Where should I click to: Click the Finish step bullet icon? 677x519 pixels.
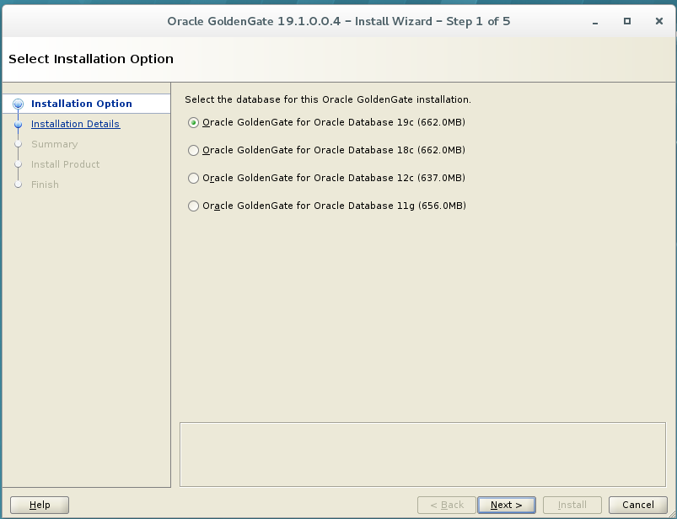tap(19, 185)
